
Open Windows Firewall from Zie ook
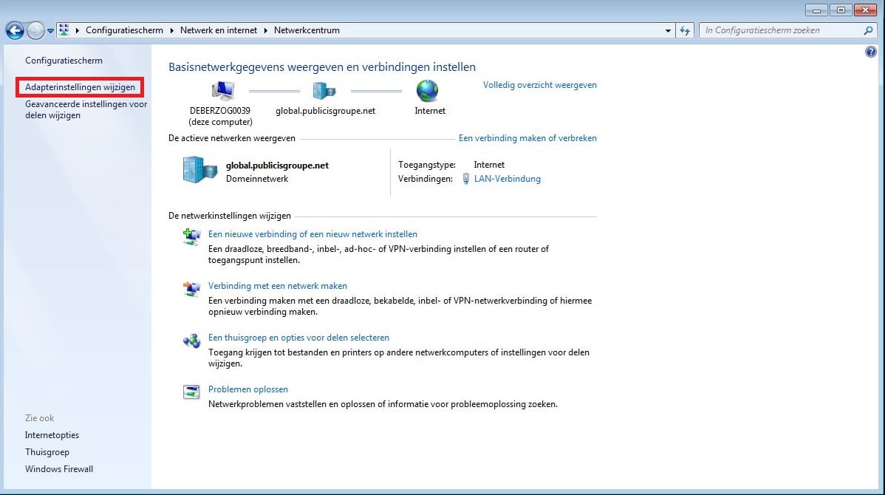59,469
